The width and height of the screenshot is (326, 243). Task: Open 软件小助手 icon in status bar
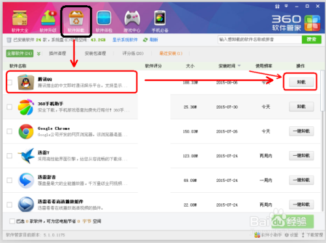click(257, 235)
